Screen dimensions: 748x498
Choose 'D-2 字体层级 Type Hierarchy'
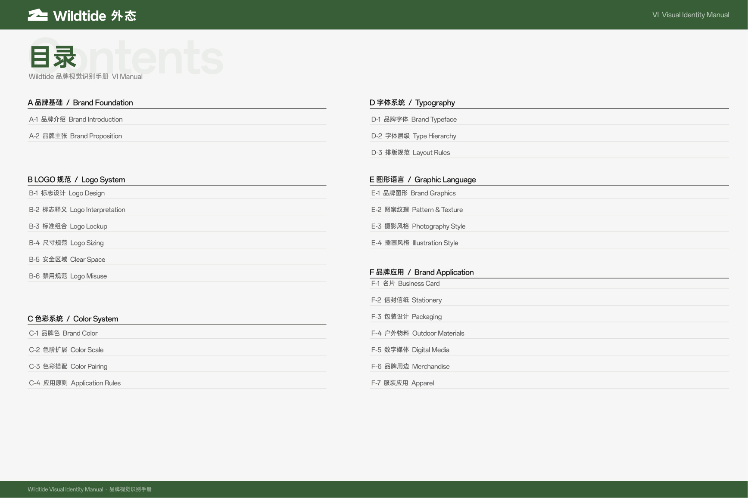pyautogui.click(x=414, y=136)
